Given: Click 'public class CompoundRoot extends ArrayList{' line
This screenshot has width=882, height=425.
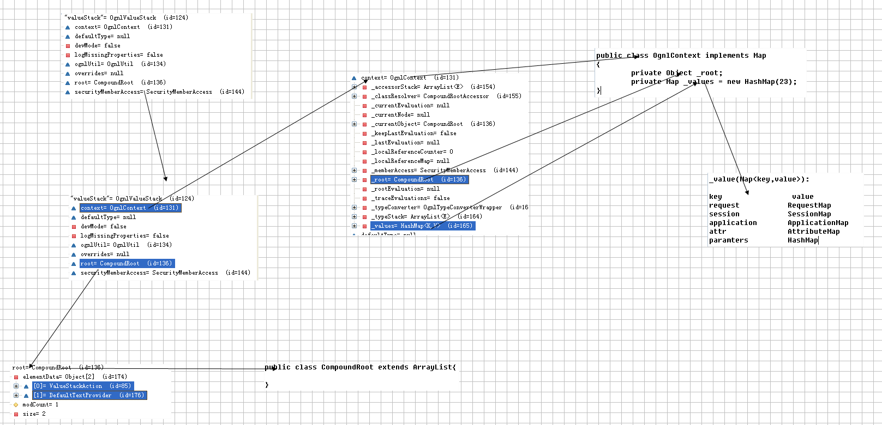Looking at the screenshot, I should [360, 367].
